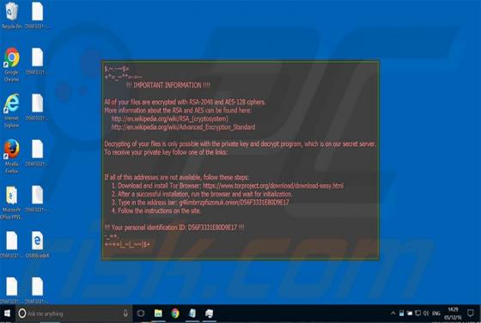
Task: Activate the Cortana microphone icon
Action: [x=125, y=314]
